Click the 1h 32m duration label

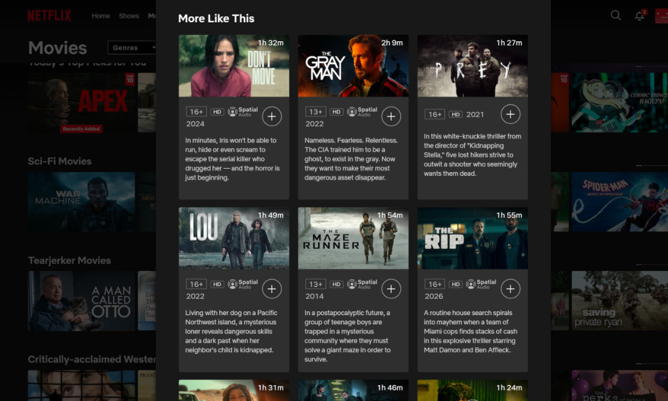(x=271, y=43)
